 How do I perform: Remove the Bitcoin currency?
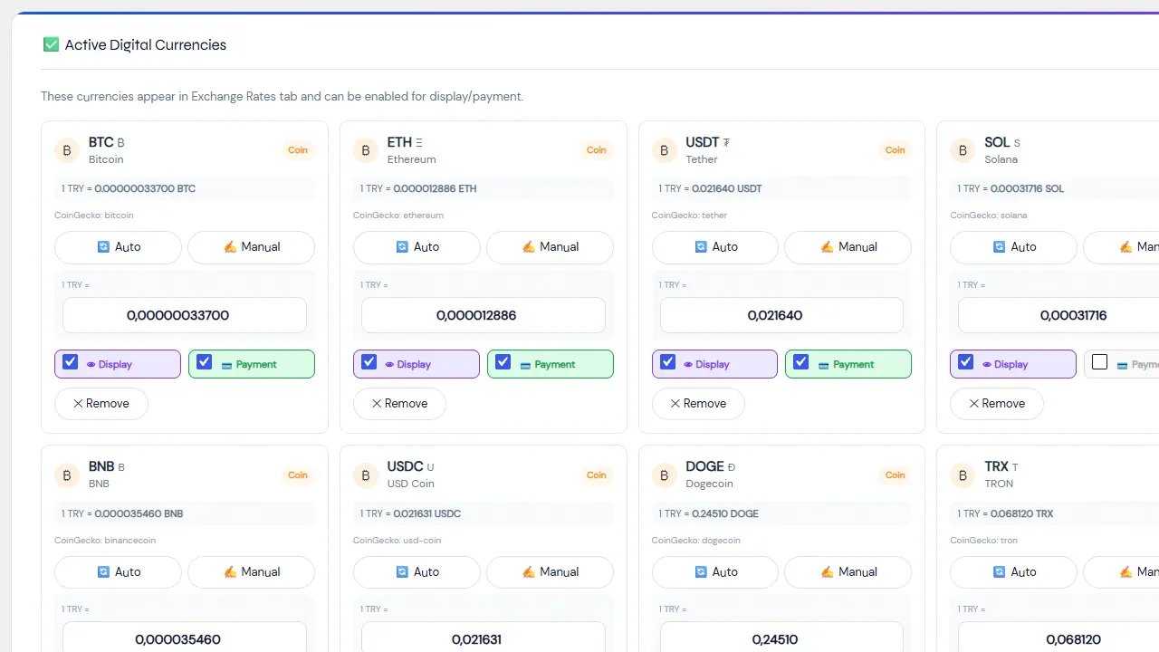point(101,404)
